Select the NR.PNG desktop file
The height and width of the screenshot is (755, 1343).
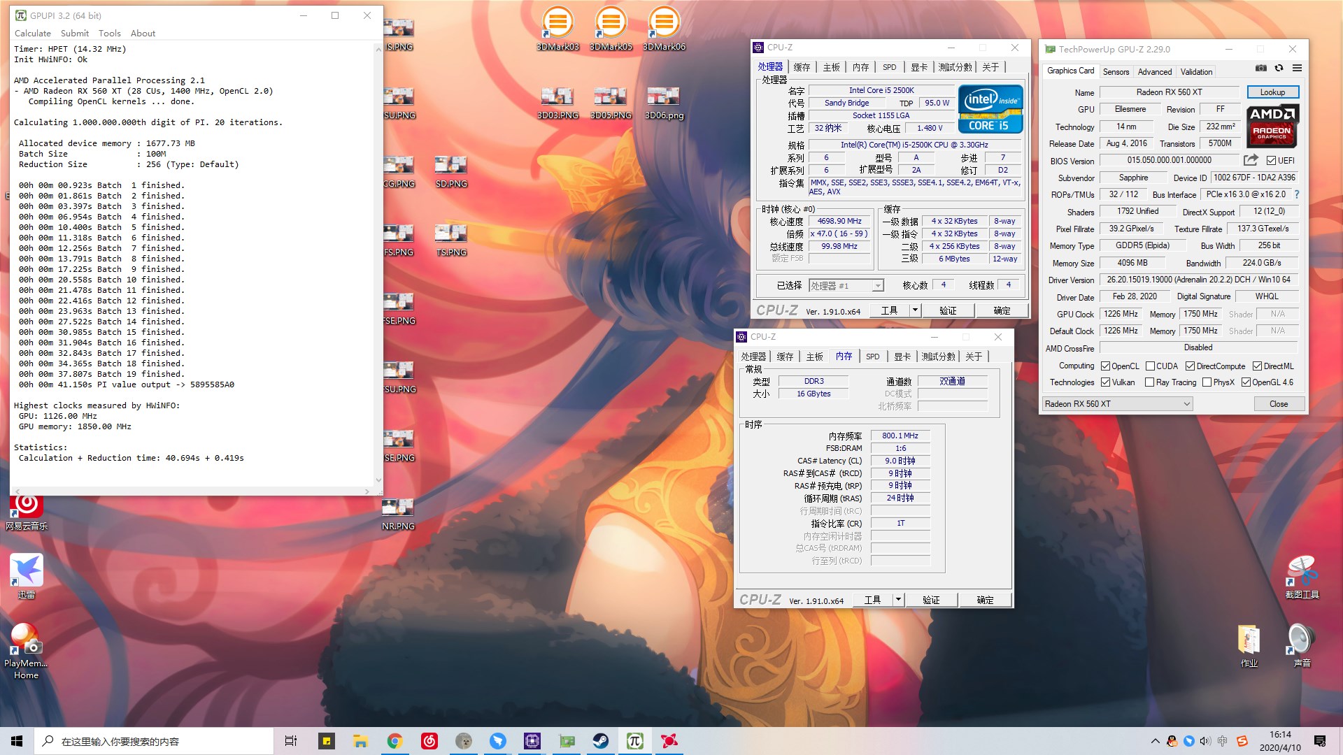click(398, 514)
